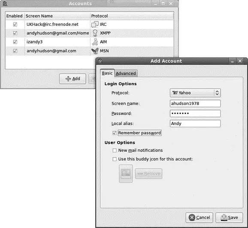Click the Pidgin icon in Add Account title bar
This screenshot has height=228, width=248.
pos(100,61)
